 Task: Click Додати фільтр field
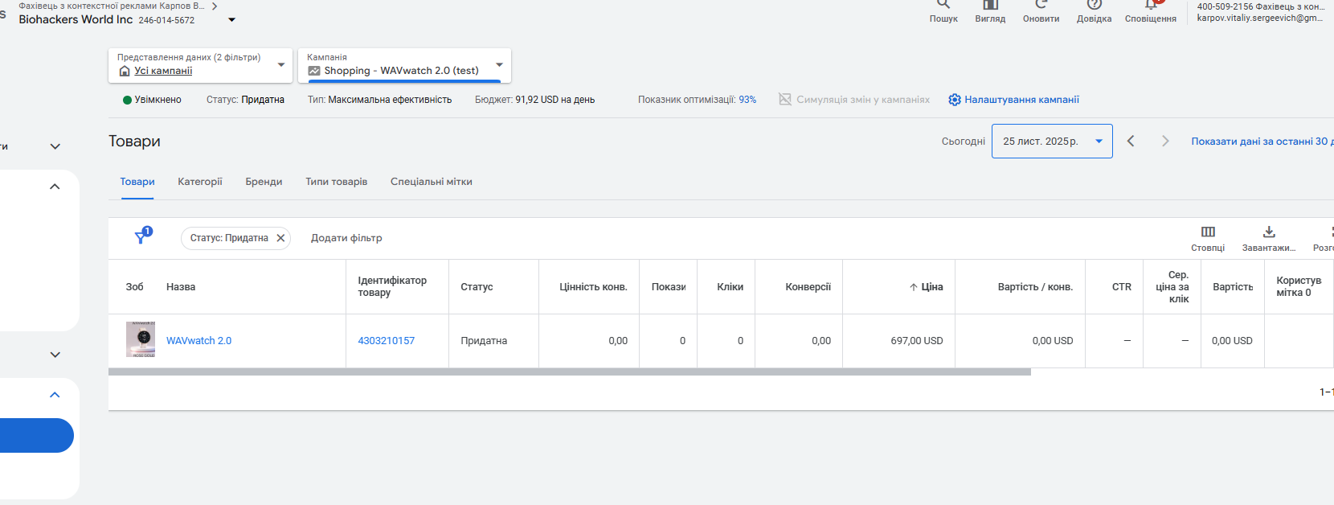click(346, 238)
